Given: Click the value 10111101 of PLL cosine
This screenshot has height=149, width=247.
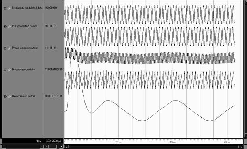Looking at the screenshot, I should 51,26.
